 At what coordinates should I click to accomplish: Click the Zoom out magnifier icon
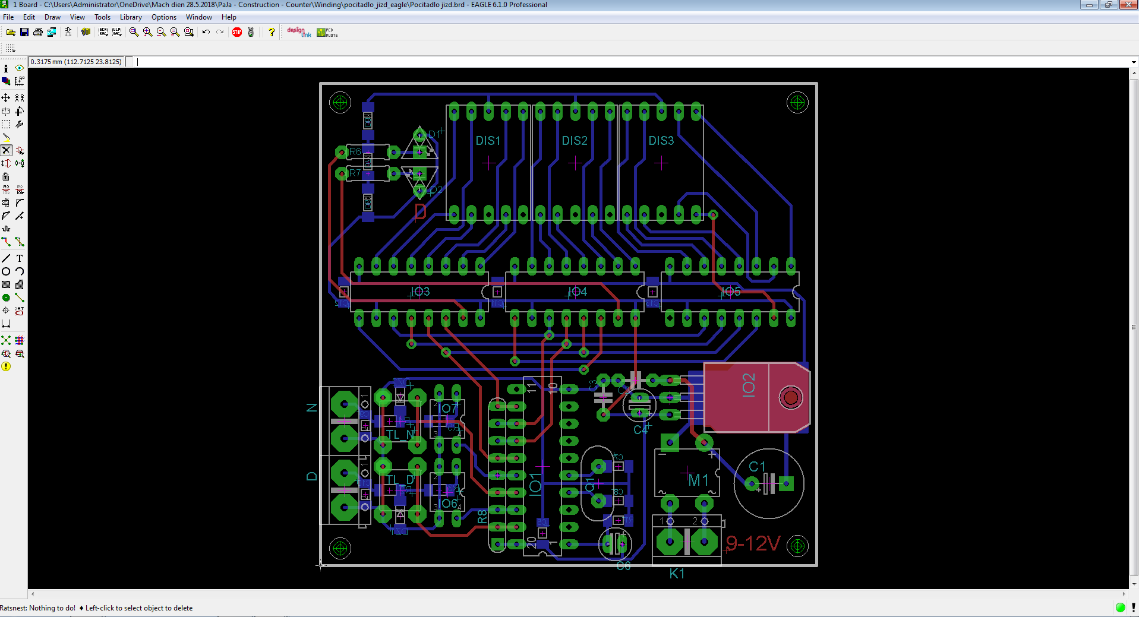tap(161, 32)
